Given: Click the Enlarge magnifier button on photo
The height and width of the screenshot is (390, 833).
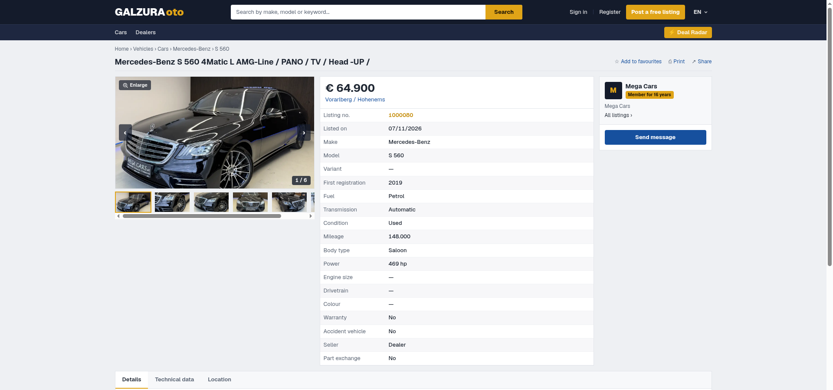Looking at the screenshot, I should [135, 85].
